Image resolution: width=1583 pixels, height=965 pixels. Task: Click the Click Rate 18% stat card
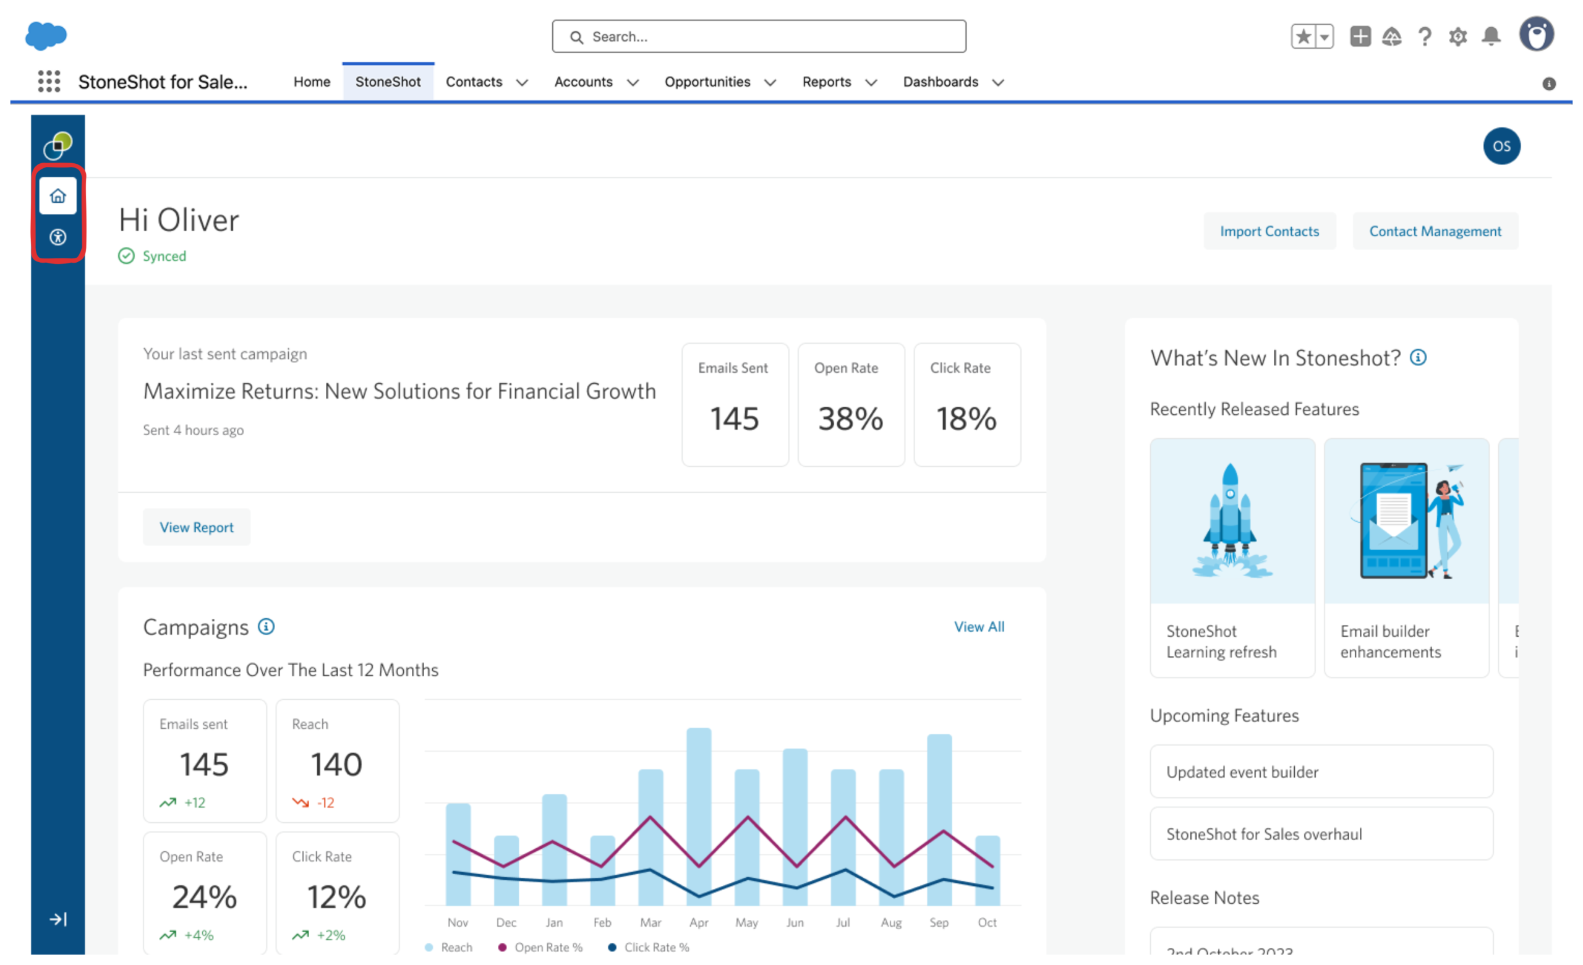(968, 405)
